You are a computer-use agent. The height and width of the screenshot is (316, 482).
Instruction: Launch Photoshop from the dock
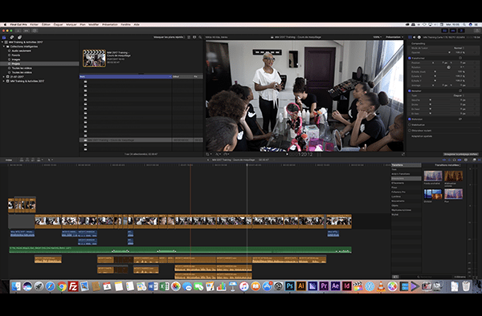[x=289, y=286]
